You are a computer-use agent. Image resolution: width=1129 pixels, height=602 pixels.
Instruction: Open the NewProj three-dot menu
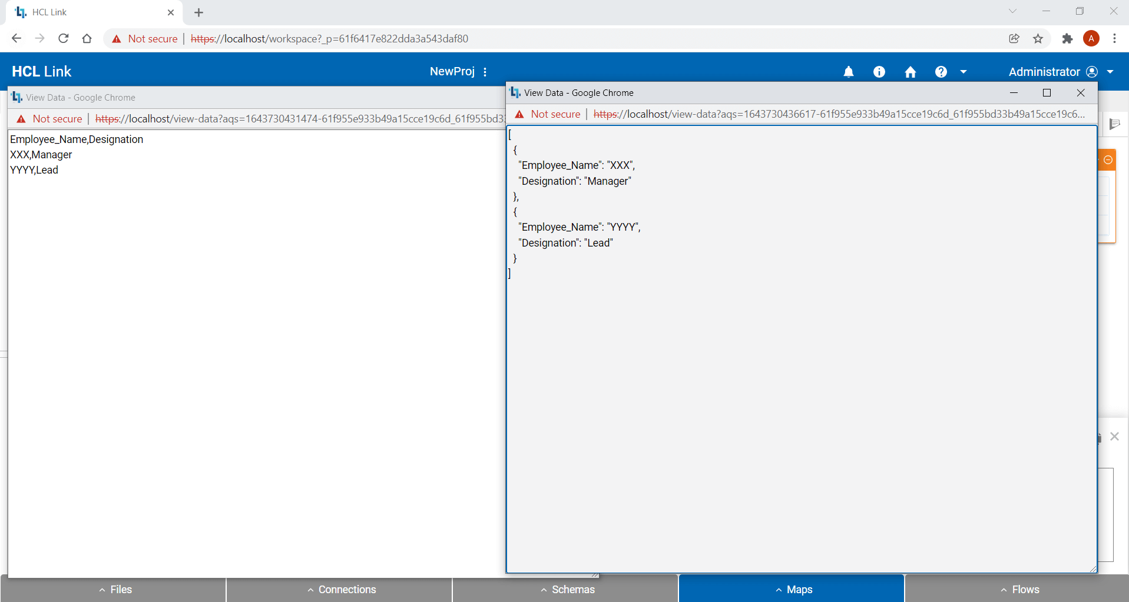tap(484, 71)
